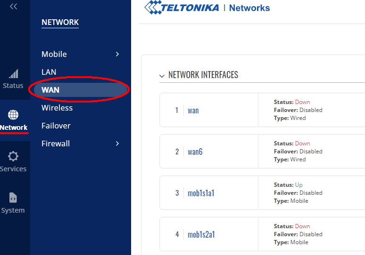Click the NETWORK heading in the sidebar

pos(60,22)
